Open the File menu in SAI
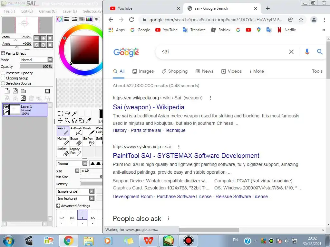330x247 pixels. pos(9,11)
